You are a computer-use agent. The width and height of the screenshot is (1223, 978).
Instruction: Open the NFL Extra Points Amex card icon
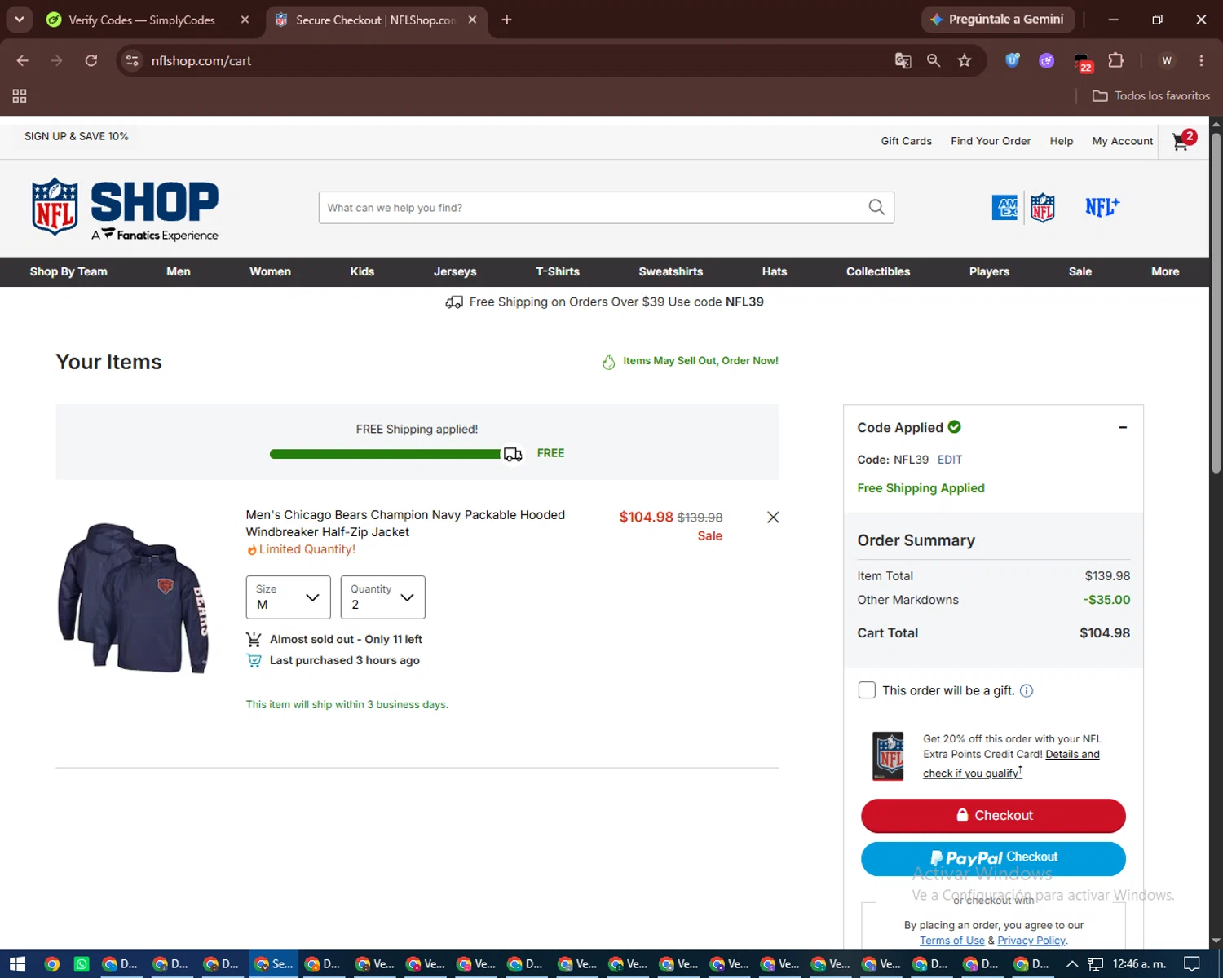pyautogui.click(x=1023, y=208)
